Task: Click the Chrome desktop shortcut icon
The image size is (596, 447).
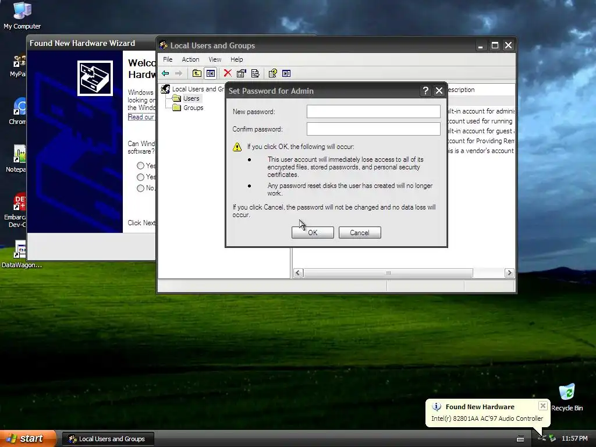Action: 20,107
